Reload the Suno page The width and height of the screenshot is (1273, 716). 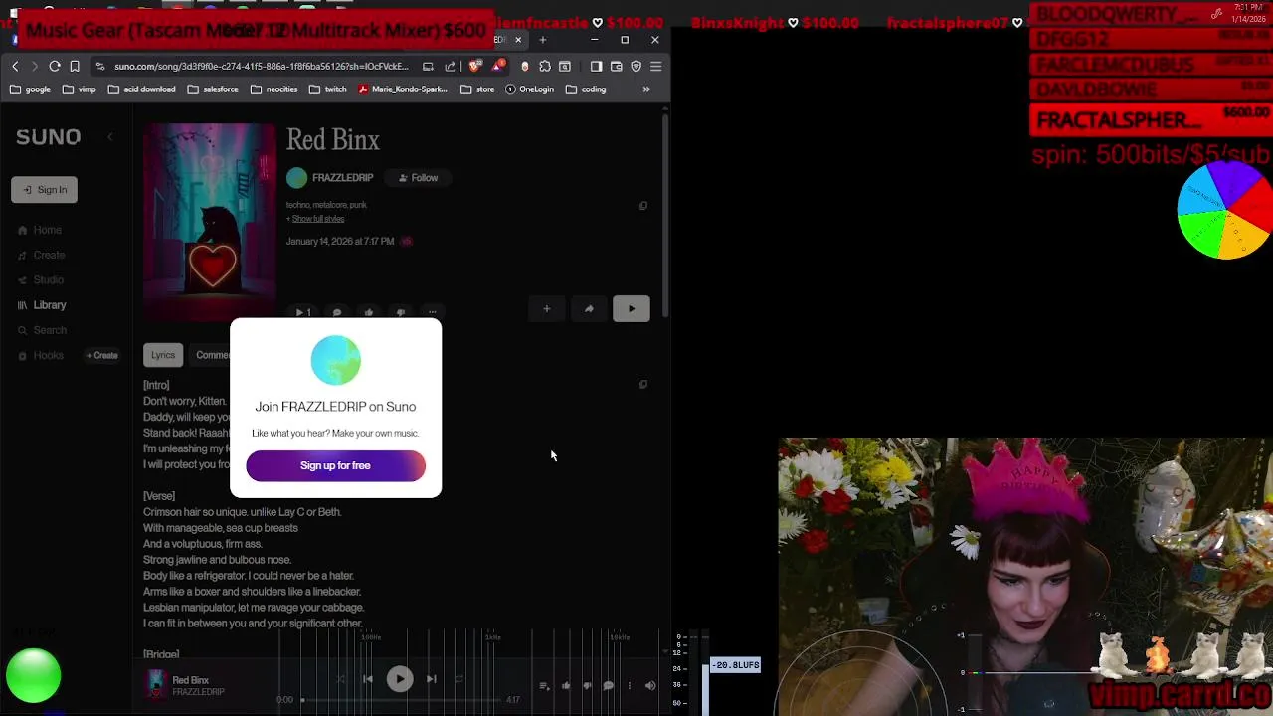coord(55,66)
